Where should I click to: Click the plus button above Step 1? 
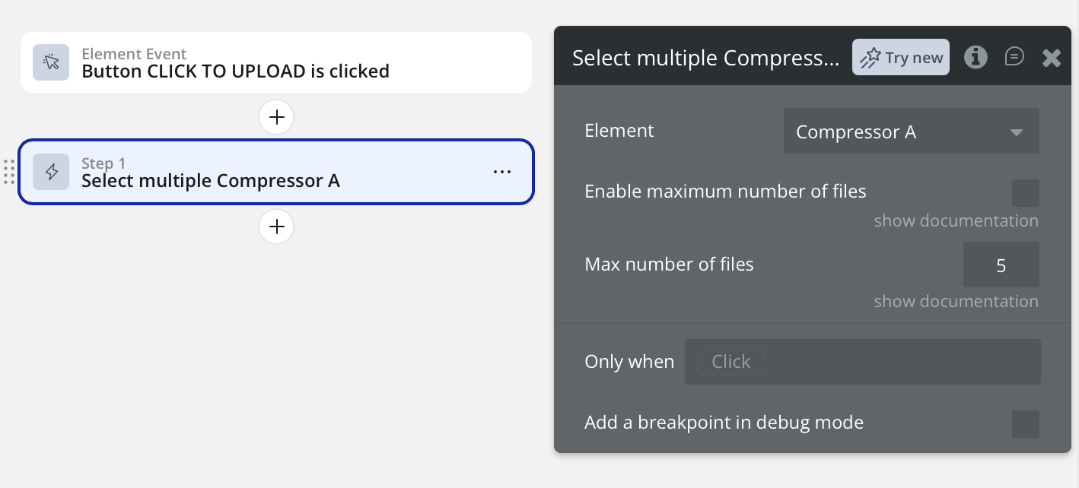pyautogui.click(x=276, y=117)
